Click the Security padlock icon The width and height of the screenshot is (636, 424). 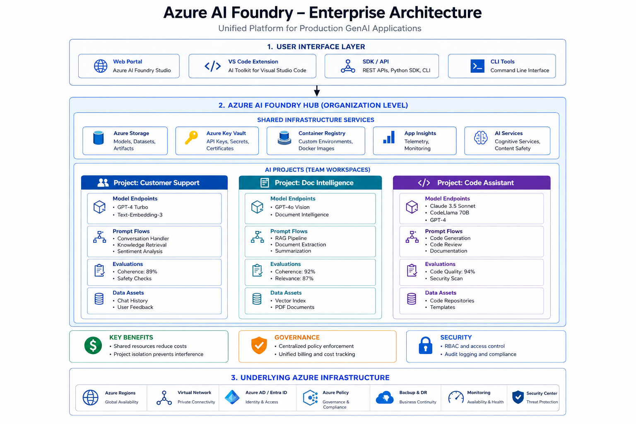click(x=426, y=345)
